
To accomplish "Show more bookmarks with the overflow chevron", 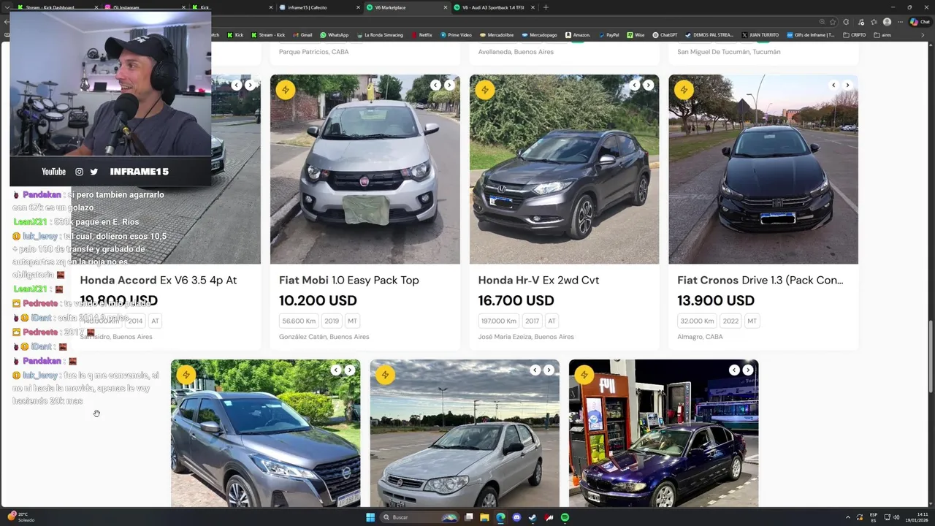I will point(923,35).
